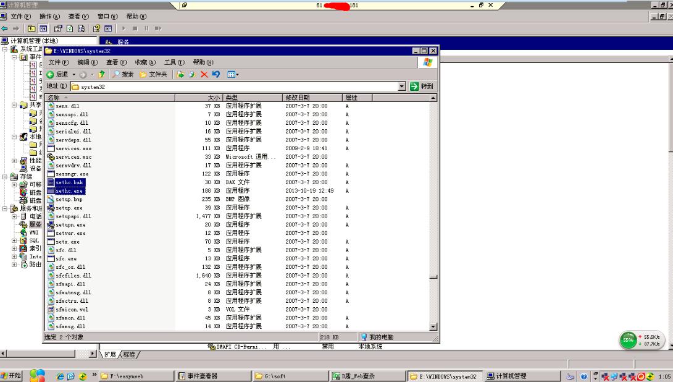Viewport: 673px width, 382px height.
Task: Click the 开始 Start button
Action: coord(11,376)
